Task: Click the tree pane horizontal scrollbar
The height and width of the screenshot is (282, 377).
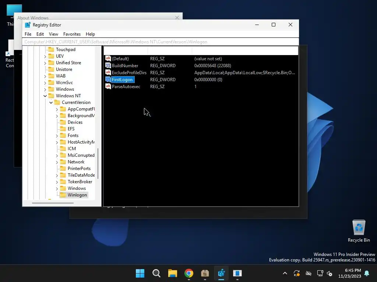Action: [x=53, y=203]
